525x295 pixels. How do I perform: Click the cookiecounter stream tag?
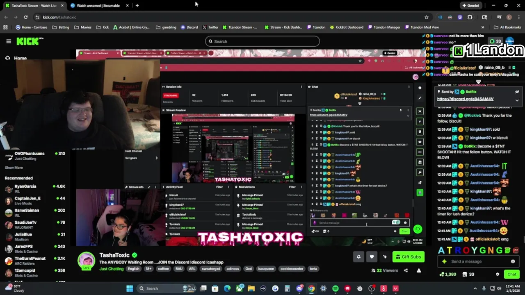292,269
